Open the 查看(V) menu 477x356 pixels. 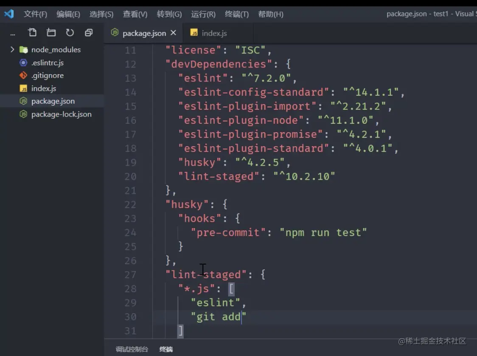point(135,14)
